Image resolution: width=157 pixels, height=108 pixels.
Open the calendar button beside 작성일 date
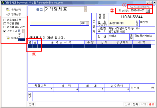click(x=148, y=11)
